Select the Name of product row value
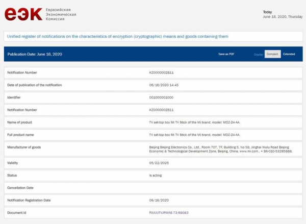 point(195,122)
